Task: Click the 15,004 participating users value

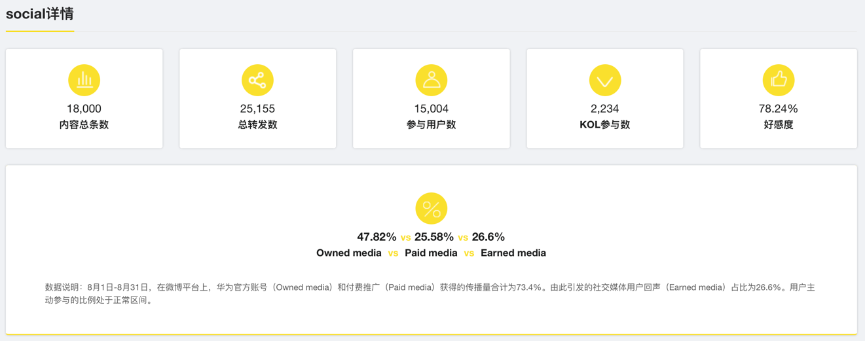Action: click(x=432, y=109)
